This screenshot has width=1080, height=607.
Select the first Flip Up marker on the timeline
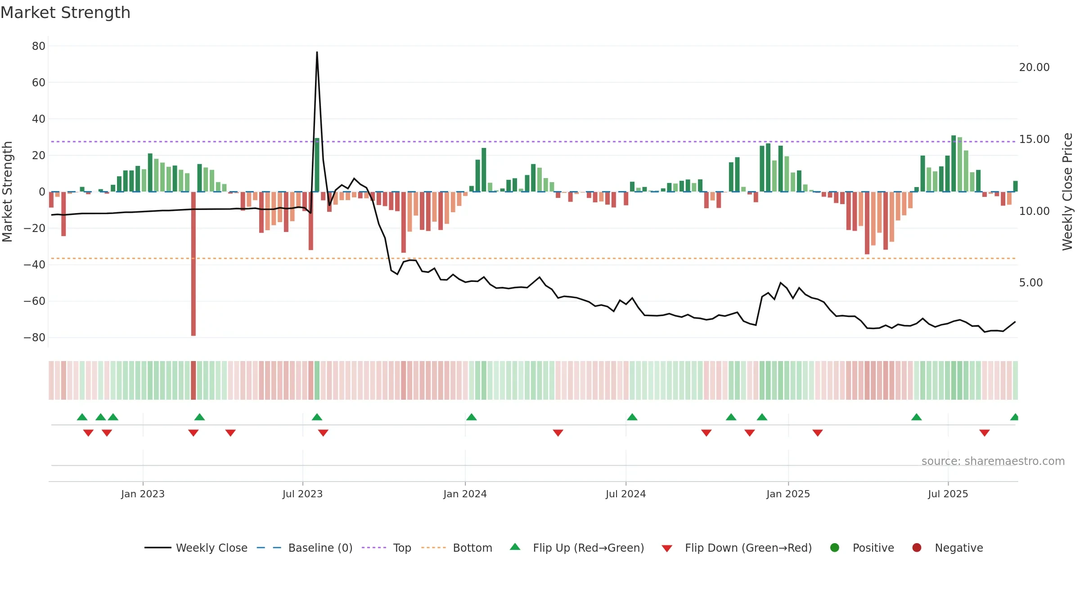pyautogui.click(x=82, y=417)
